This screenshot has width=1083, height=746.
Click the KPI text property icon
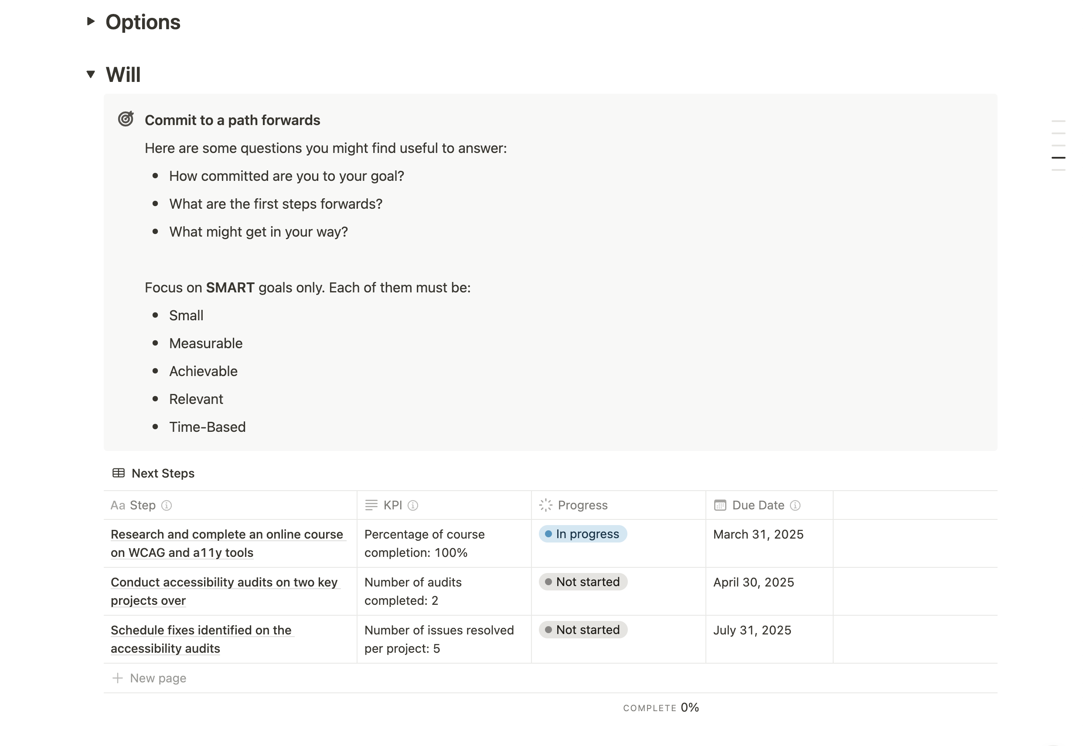(x=371, y=505)
